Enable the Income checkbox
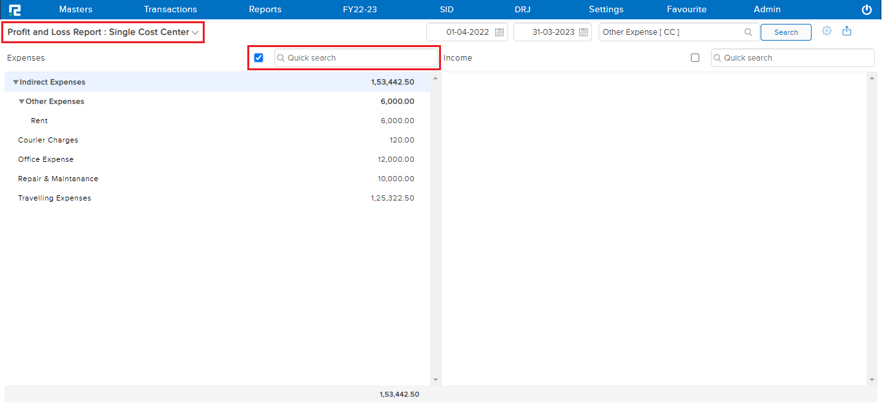 click(695, 58)
